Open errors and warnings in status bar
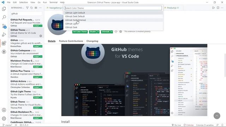The height and width of the screenshot is (127, 226). coord(24,125)
